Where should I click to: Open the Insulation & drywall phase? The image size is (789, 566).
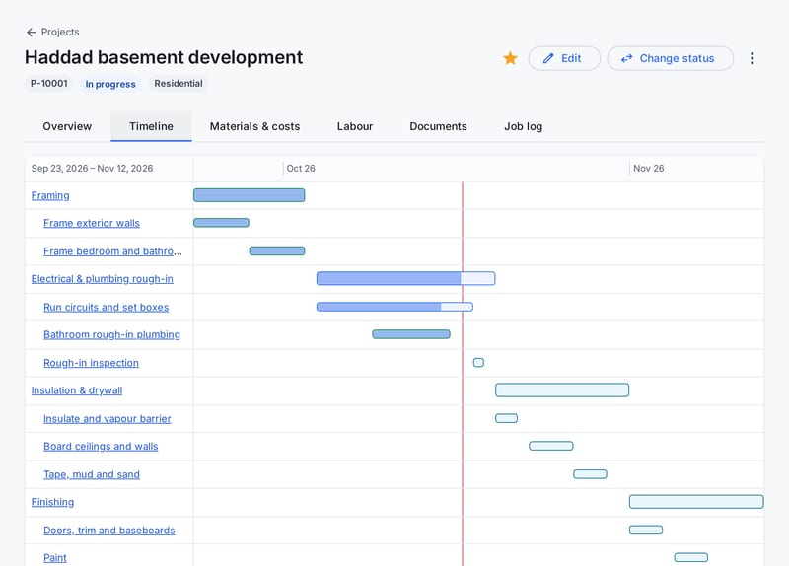pos(77,390)
